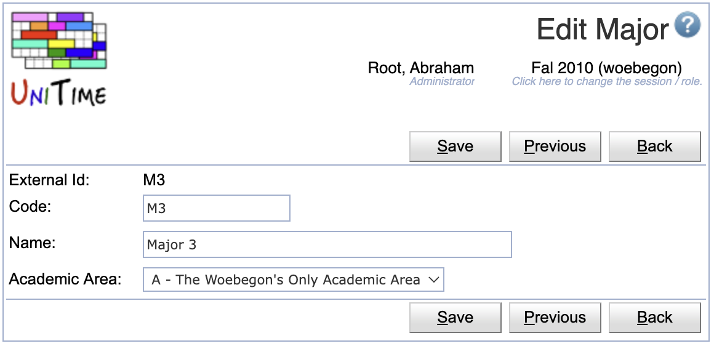Image resolution: width=714 pixels, height=346 pixels.
Task: Go to the previous major with the top Previous button
Action: click(x=555, y=147)
